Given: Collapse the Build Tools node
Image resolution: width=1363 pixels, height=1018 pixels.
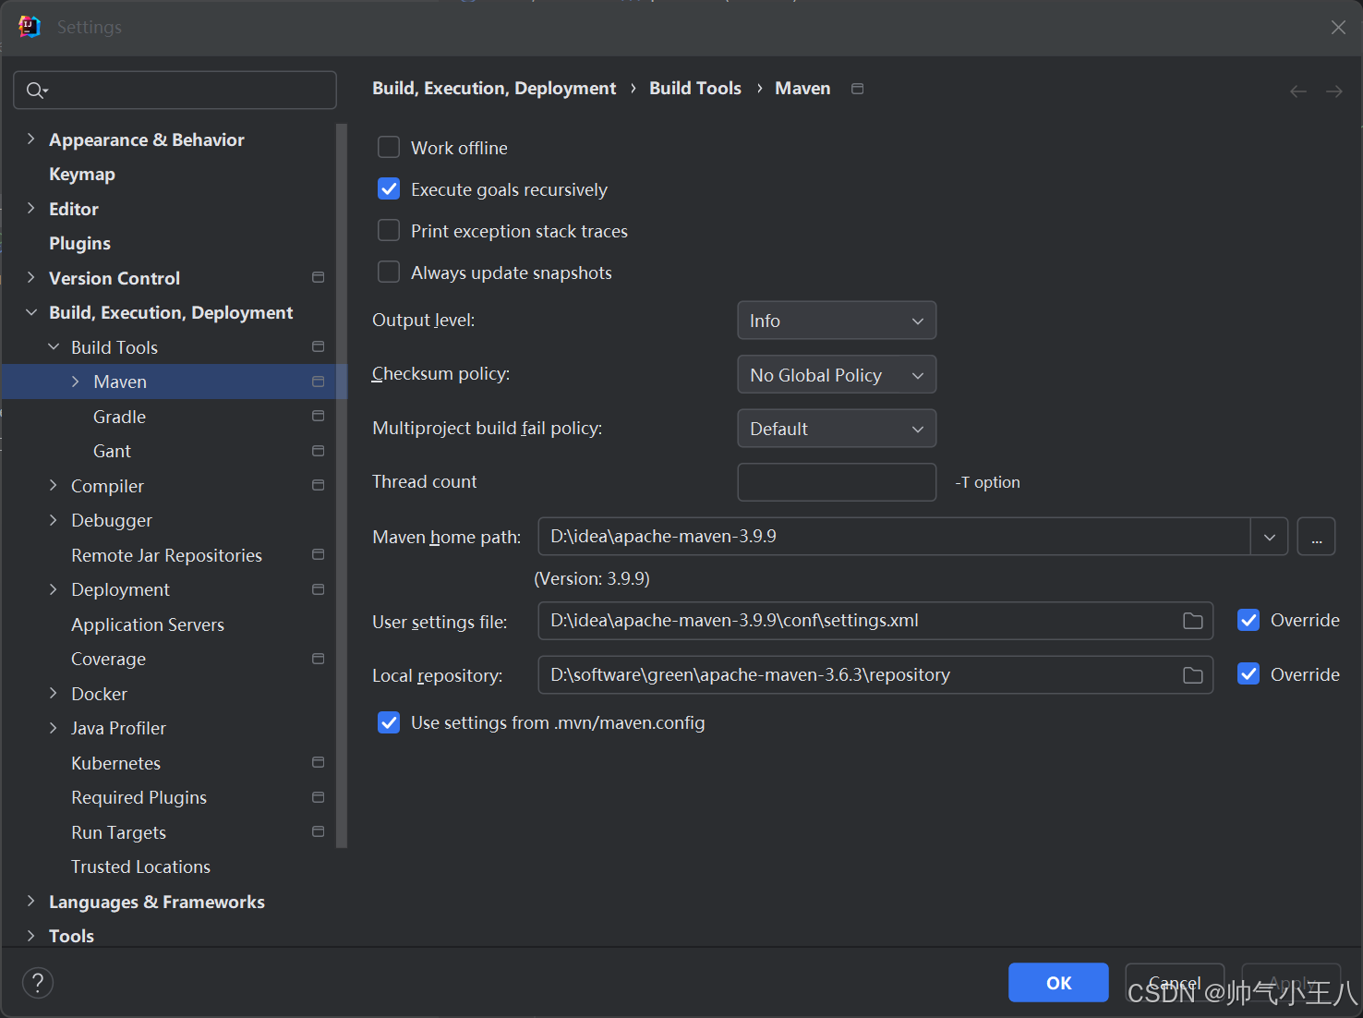Looking at the screenshot, I should (53, 346).
